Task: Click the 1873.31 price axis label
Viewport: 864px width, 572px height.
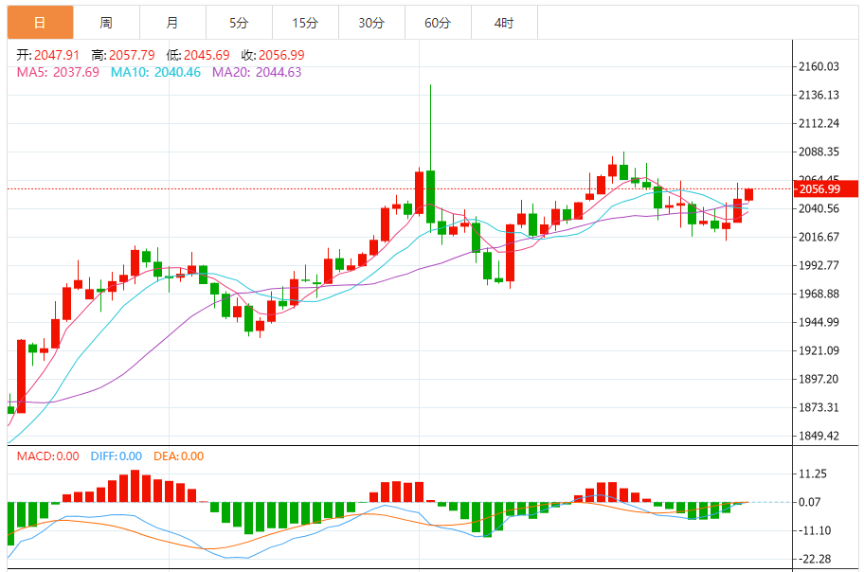Action: coord(819,407)
